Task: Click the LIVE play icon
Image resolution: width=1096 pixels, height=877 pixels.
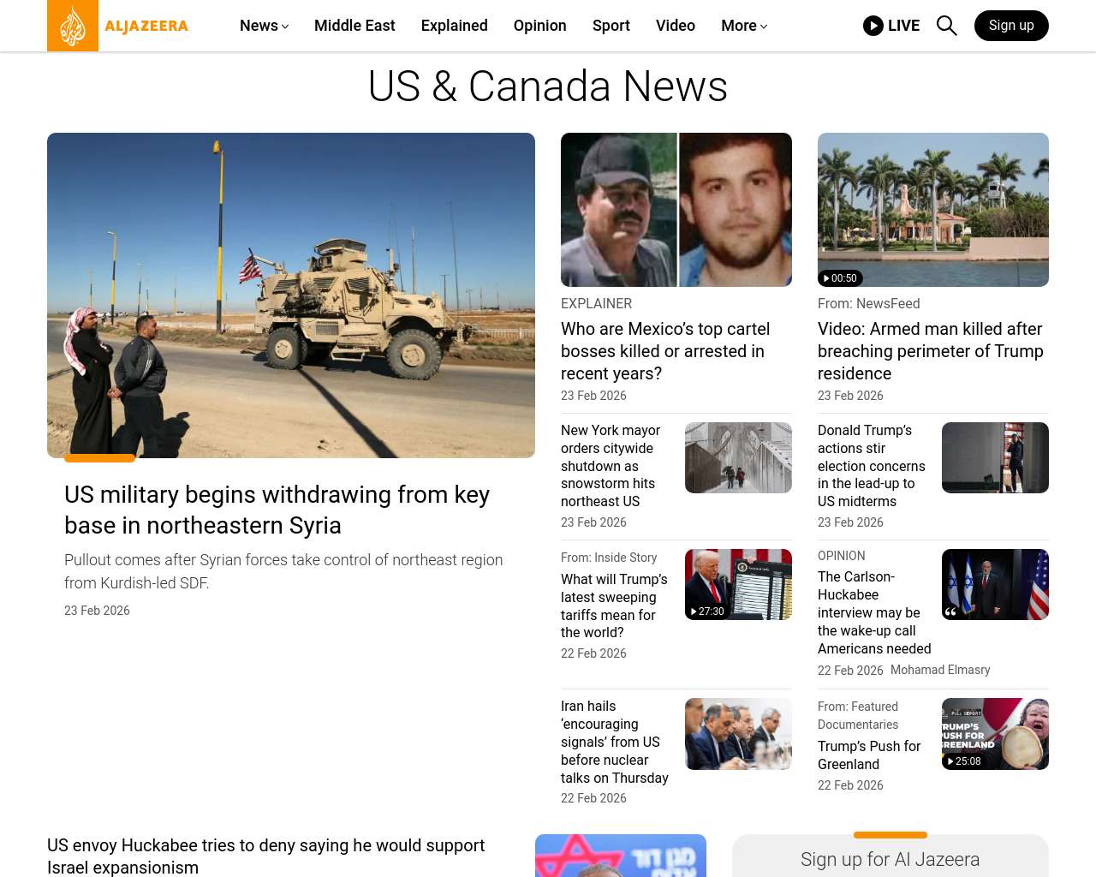Action: point(873,26)
